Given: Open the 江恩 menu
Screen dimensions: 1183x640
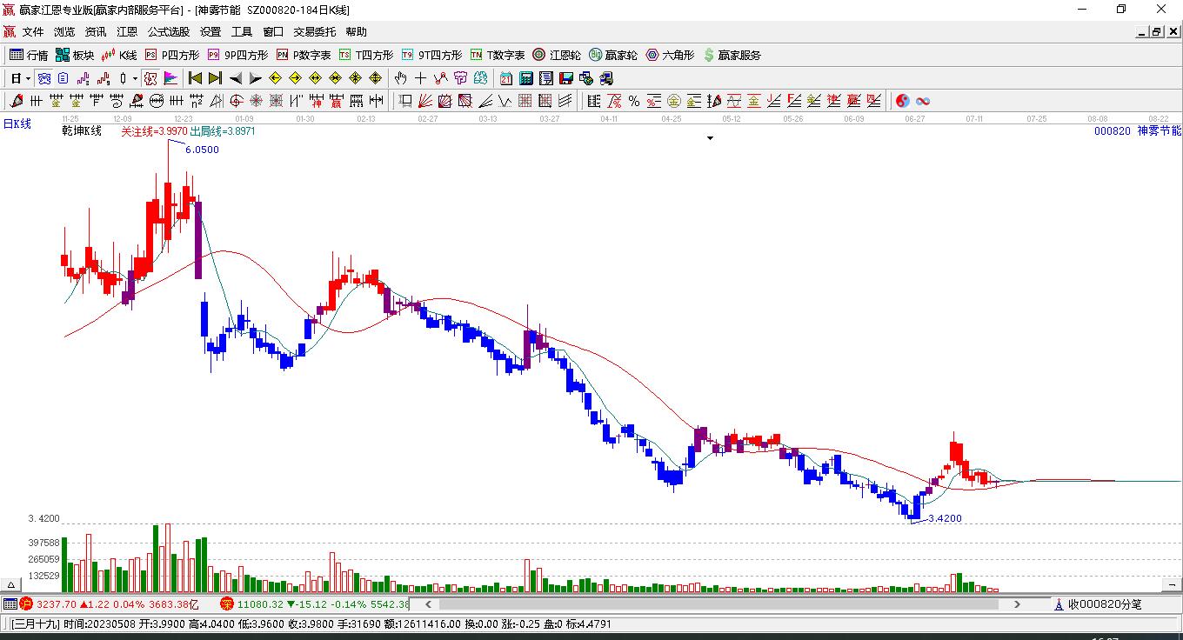Looking at the screenshot, I should [x=127, y=32].
